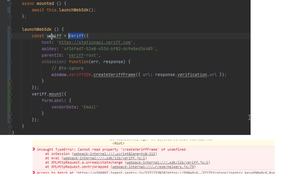The height and width of the screenshot is (183, 300).
Task: Open the onSession script&lang=ts&:112 stack link
Action: pyautogui.click(x=115, y=154)
